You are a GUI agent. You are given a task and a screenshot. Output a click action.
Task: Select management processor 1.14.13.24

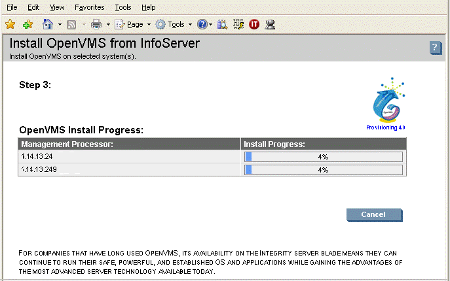click(x=37, y=156)
